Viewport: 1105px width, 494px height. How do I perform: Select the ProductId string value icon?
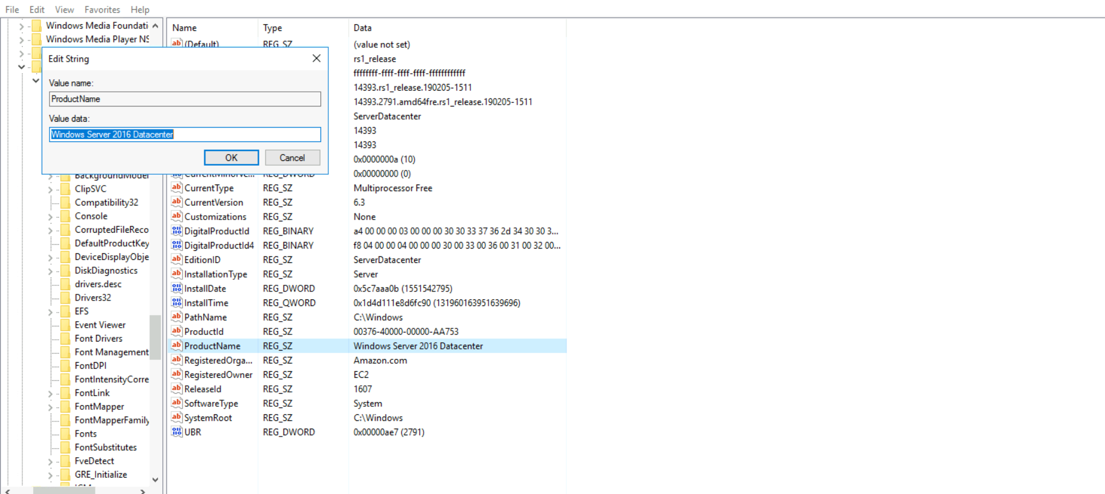177,331
